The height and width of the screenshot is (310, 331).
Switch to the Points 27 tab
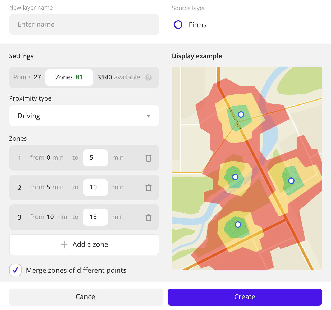[x=27, y=77]
